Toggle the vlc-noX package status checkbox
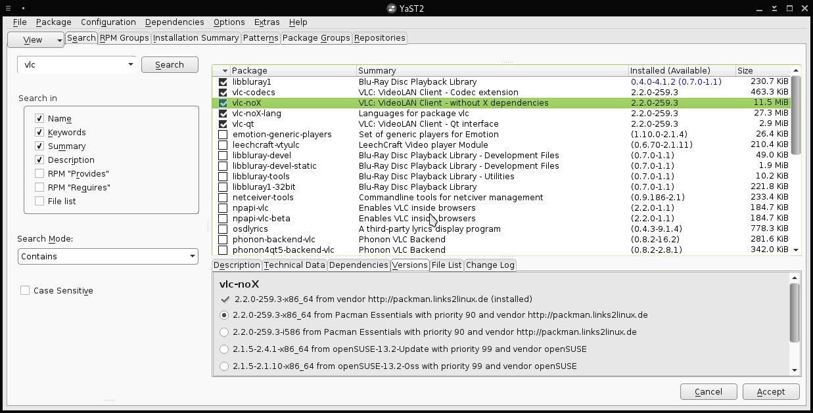This screenshot has height=413, width=813. (223, 103)
